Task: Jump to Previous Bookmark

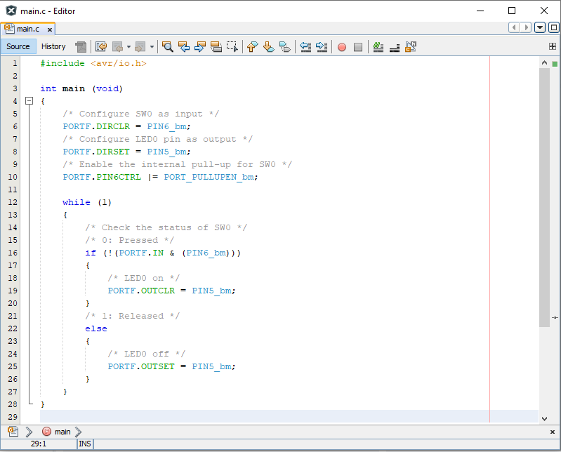Action: coord(252,47)
